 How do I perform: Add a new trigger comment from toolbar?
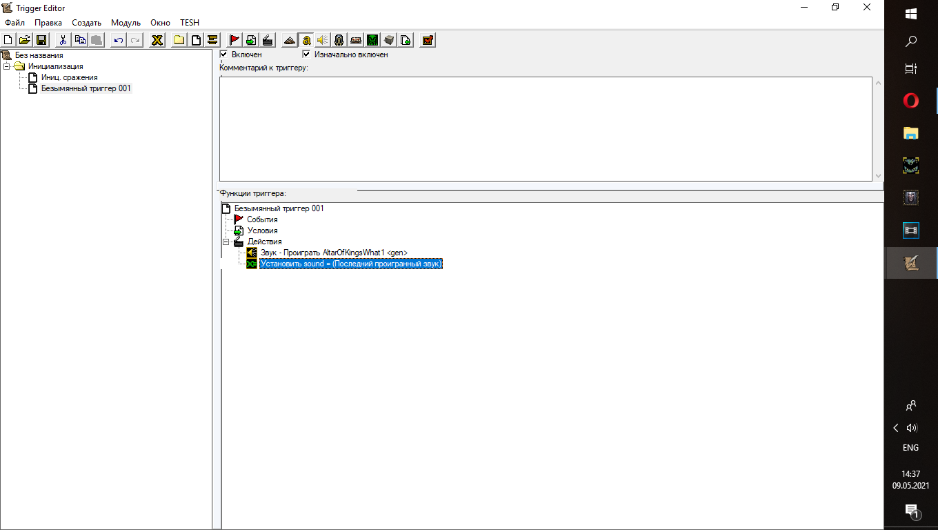(x=212, y=40)
